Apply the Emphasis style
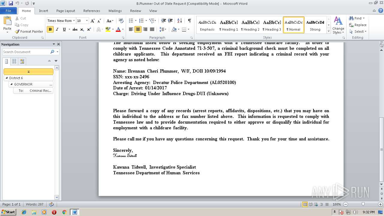The image size is (384, 216). [x=207, y=25]
